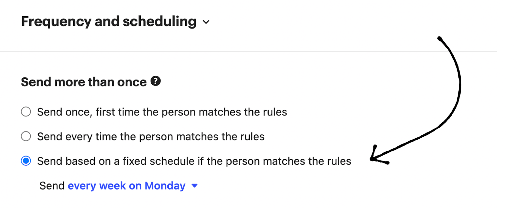Click the label text 'Send' before the schedule

click(x=51, y=186)
